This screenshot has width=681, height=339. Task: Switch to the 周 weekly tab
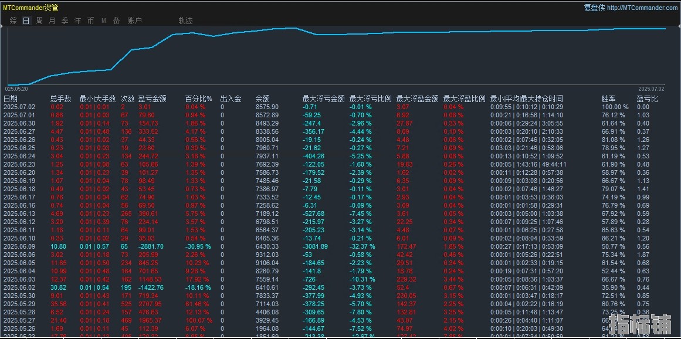(x=39, y=21)
